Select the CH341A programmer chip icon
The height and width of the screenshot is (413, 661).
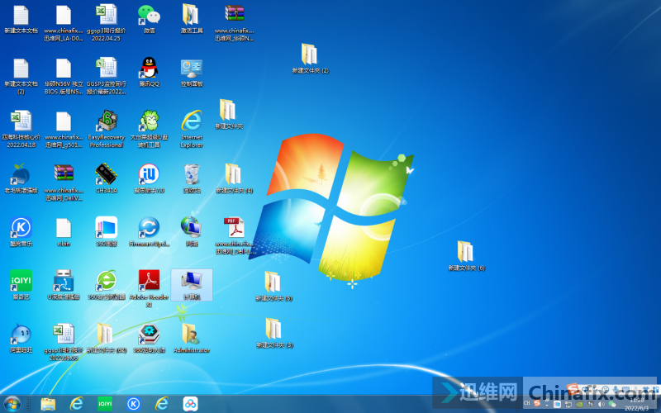coord(107,178)
